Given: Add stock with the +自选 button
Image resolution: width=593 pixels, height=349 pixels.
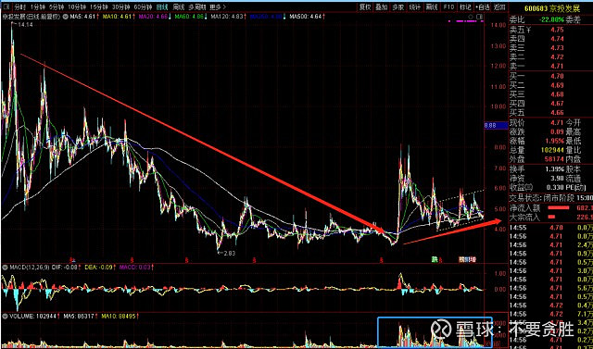Looking at the screenshot, I should click(x=483, y=7).
